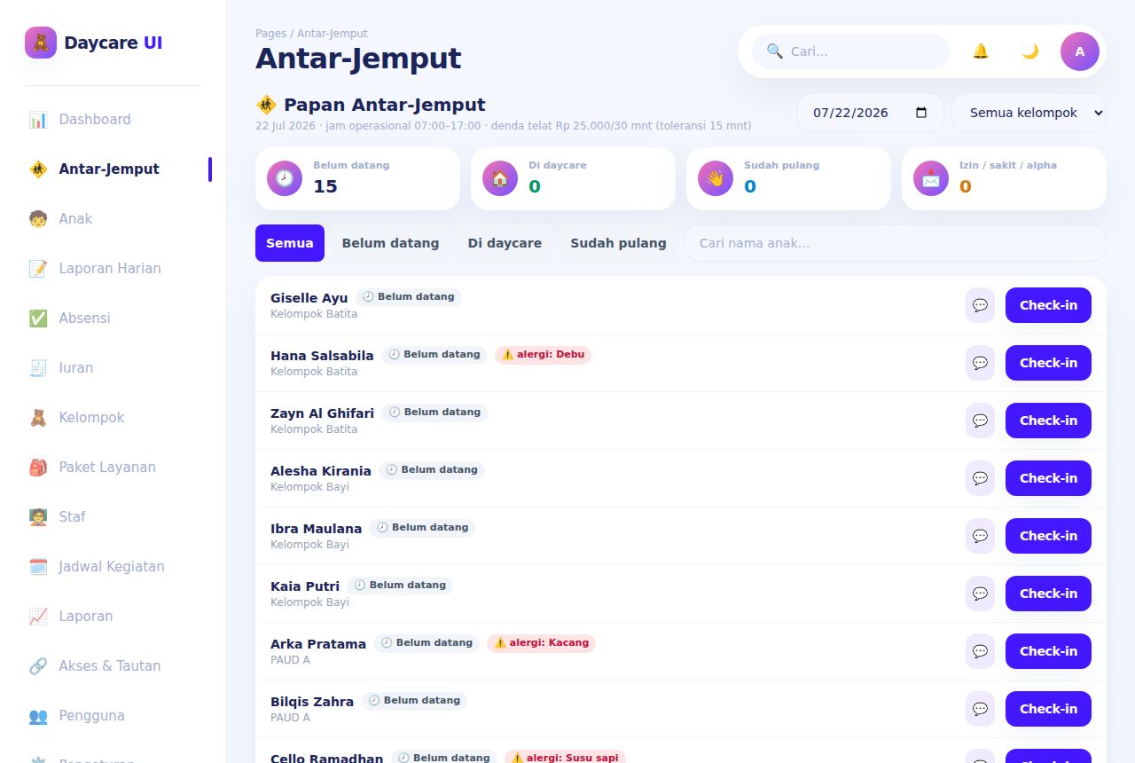The image size is (1135, 763).
Task: Check in Arka Pratama
Action: 1048,651
